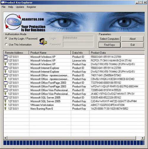Open the Register menu
The image size is (148, 149).
pos(31,7)
